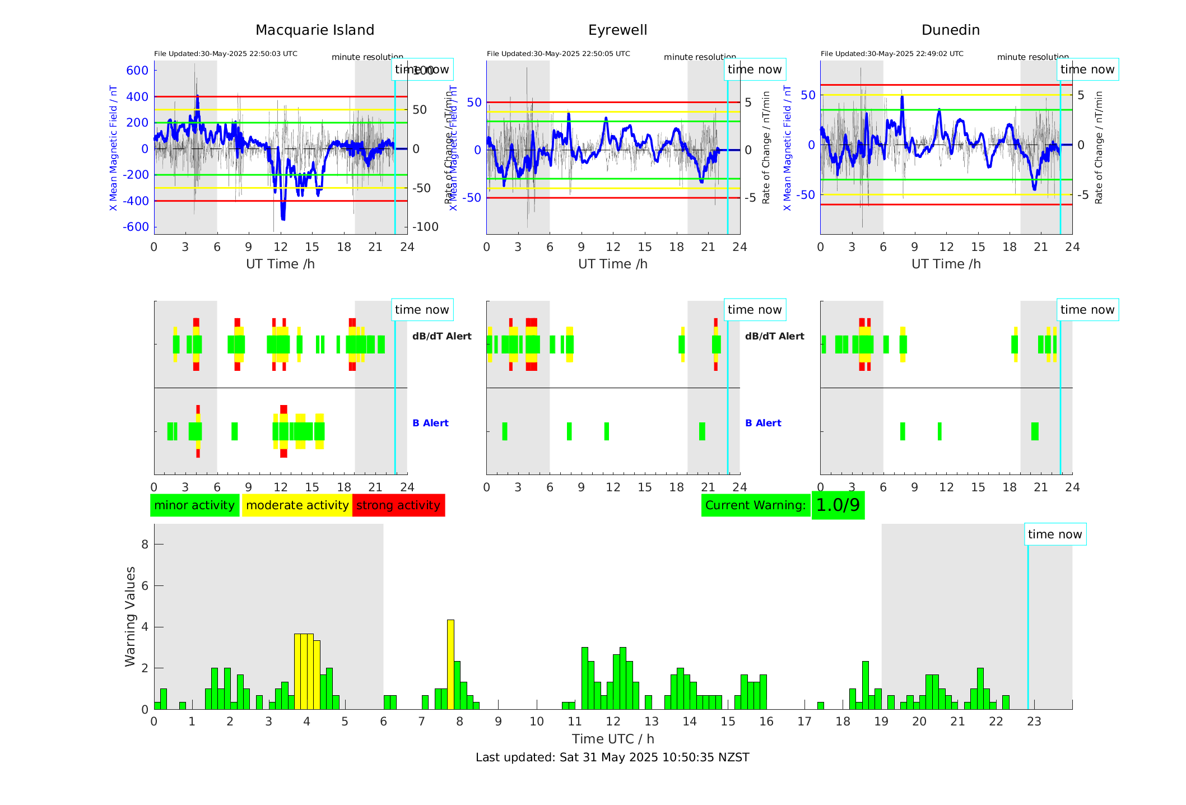Click 'Last updated' timestamp text at bottom

pyautogui.click(x=612, y=757)
